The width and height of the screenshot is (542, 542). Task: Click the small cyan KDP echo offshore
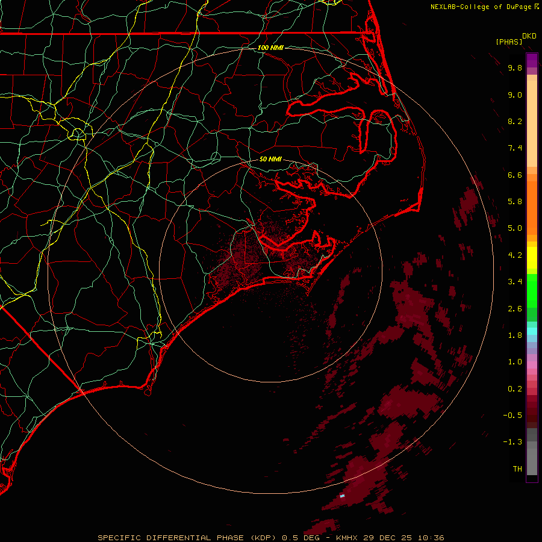click(342, 496)
